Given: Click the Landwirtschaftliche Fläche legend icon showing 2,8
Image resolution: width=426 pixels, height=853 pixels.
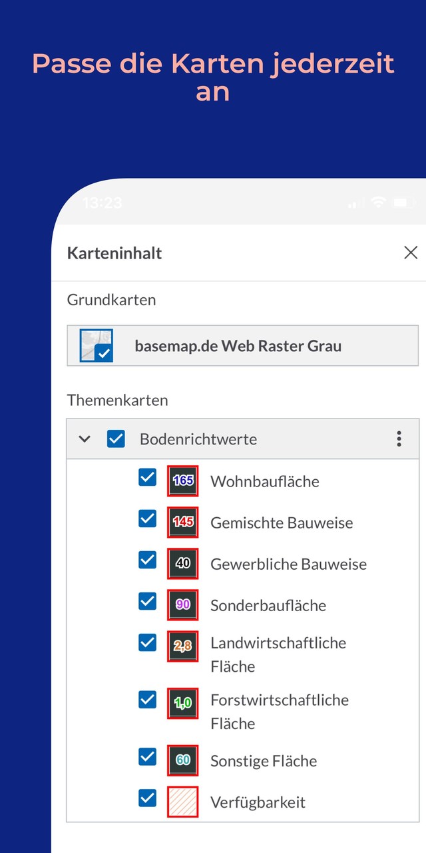Looking at the screenshot, I should tap(182, 646).
